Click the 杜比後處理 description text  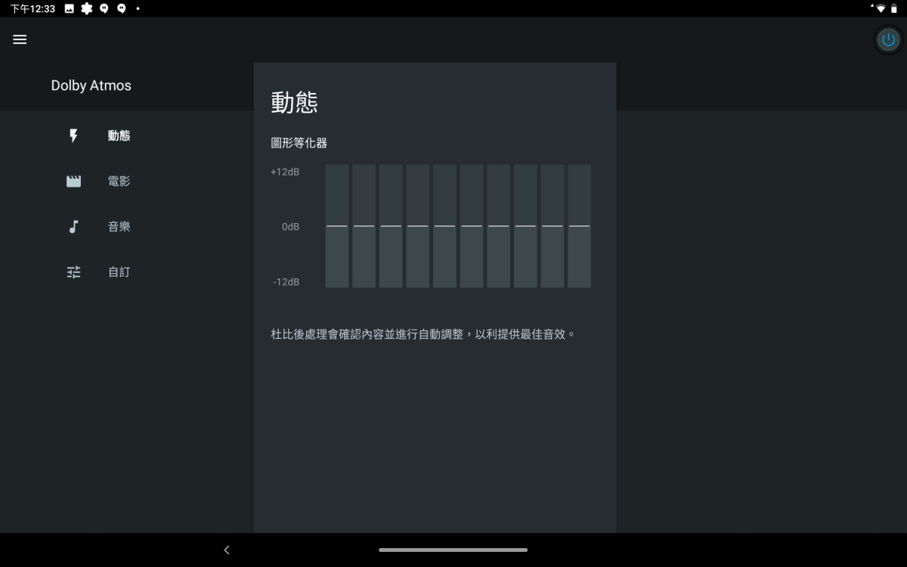click(423, 333)
